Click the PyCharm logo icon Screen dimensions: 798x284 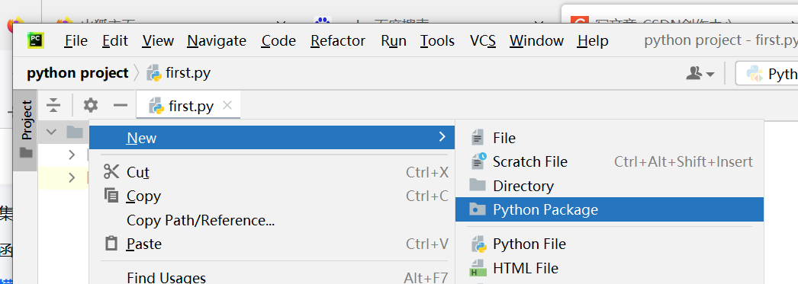(36, 40)
